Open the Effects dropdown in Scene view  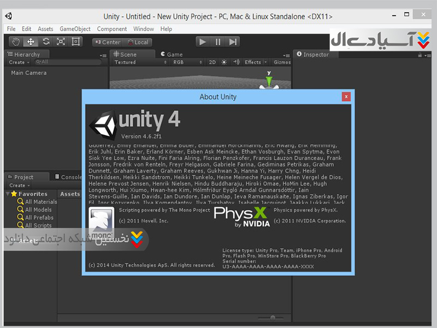(x=255, y=62)
